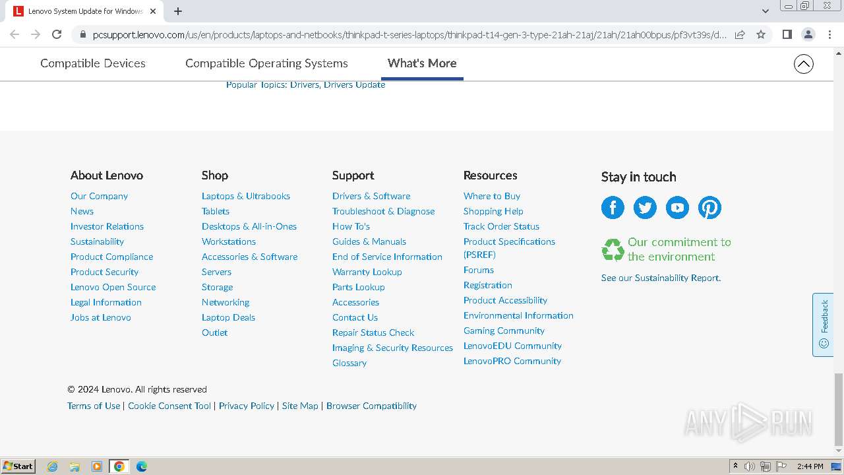The width and height of the screenshot is (844, 475).
Task: Open the Investor Relations link
Action: (107, 226)
